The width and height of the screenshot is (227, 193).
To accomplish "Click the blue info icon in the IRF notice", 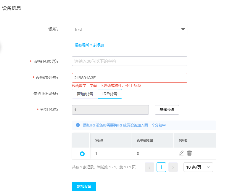I will (x=78, y=125).
